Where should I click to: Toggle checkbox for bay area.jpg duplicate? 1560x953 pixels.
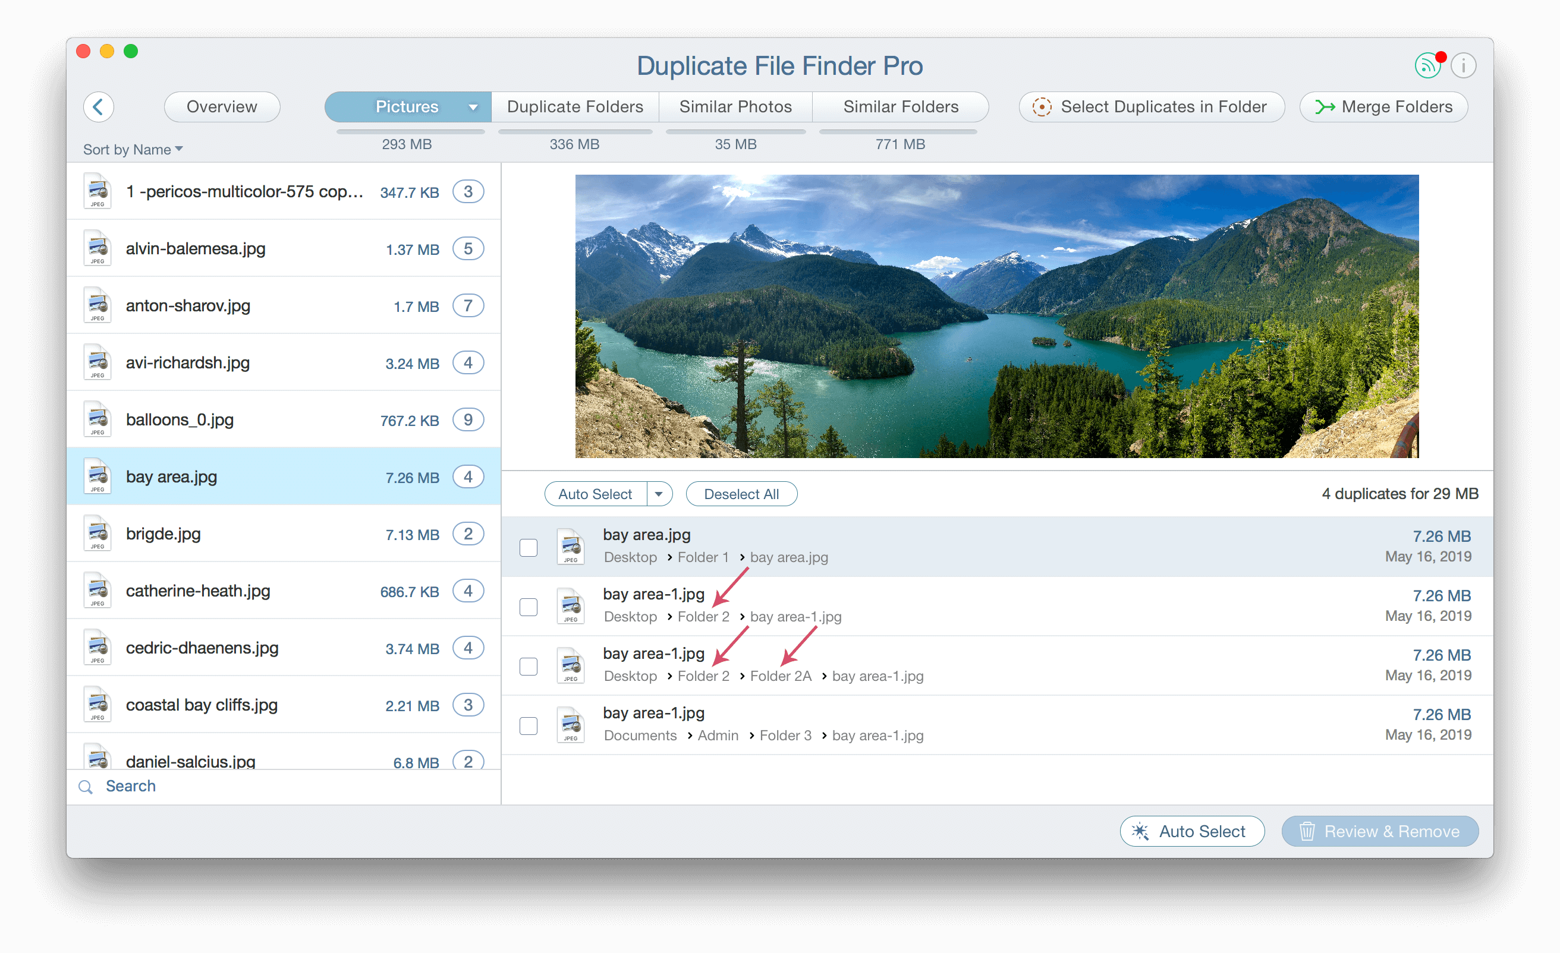pos(531,545)
